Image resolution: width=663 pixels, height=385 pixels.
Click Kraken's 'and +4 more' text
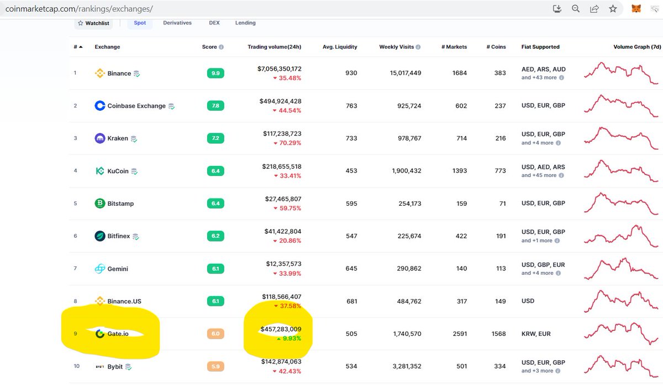(x=537, y=143)
